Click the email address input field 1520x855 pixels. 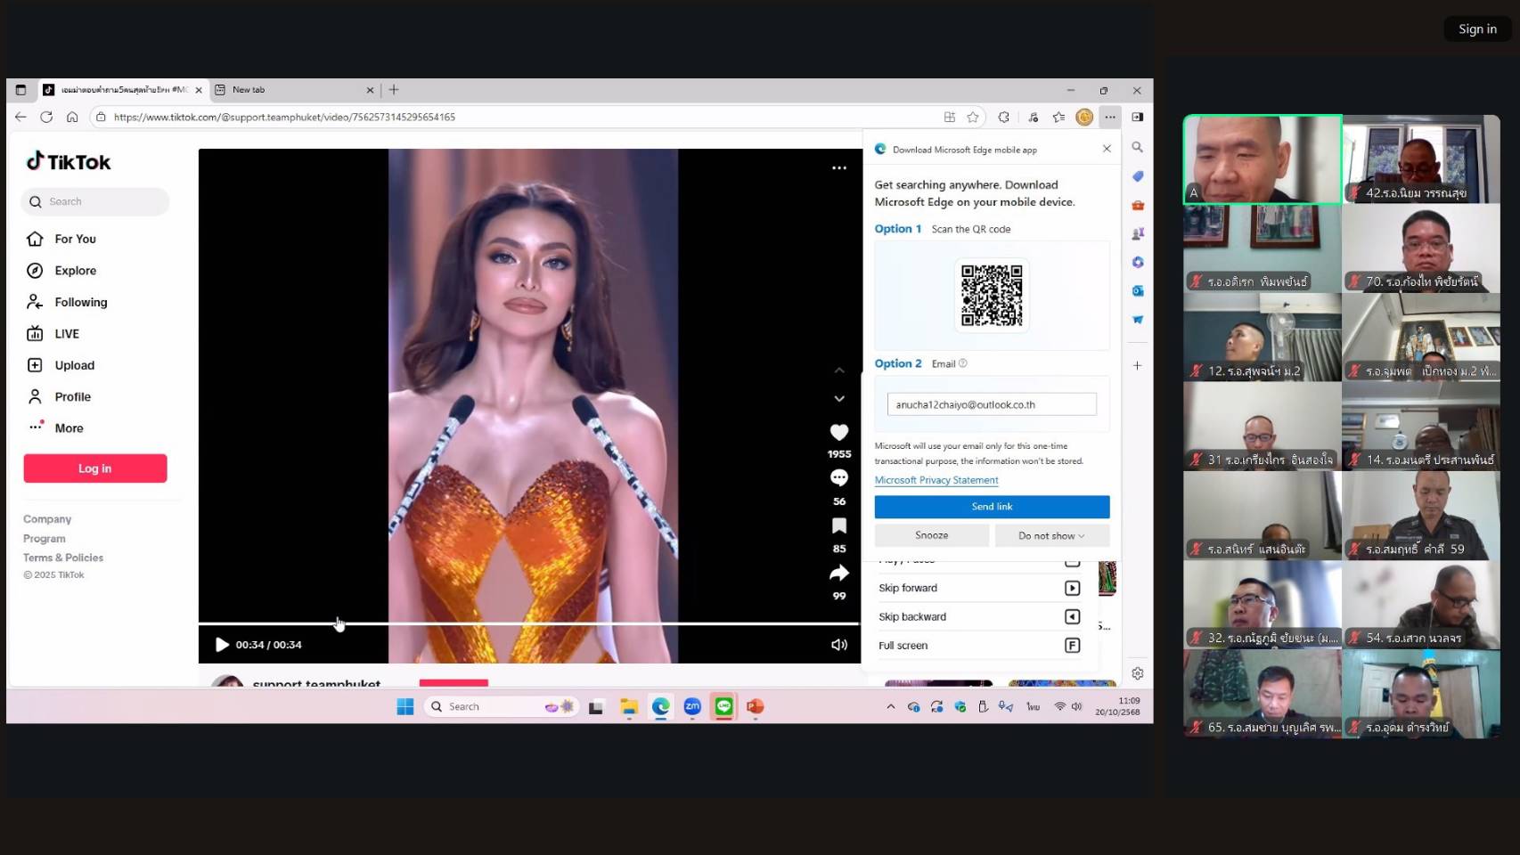pyautogui.click(x=991, y=404)
